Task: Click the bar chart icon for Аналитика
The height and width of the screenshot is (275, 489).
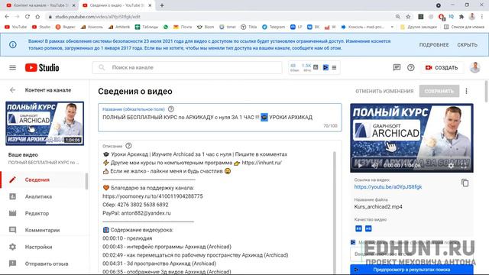Action: pyautogui.click(x=12, y=197)
